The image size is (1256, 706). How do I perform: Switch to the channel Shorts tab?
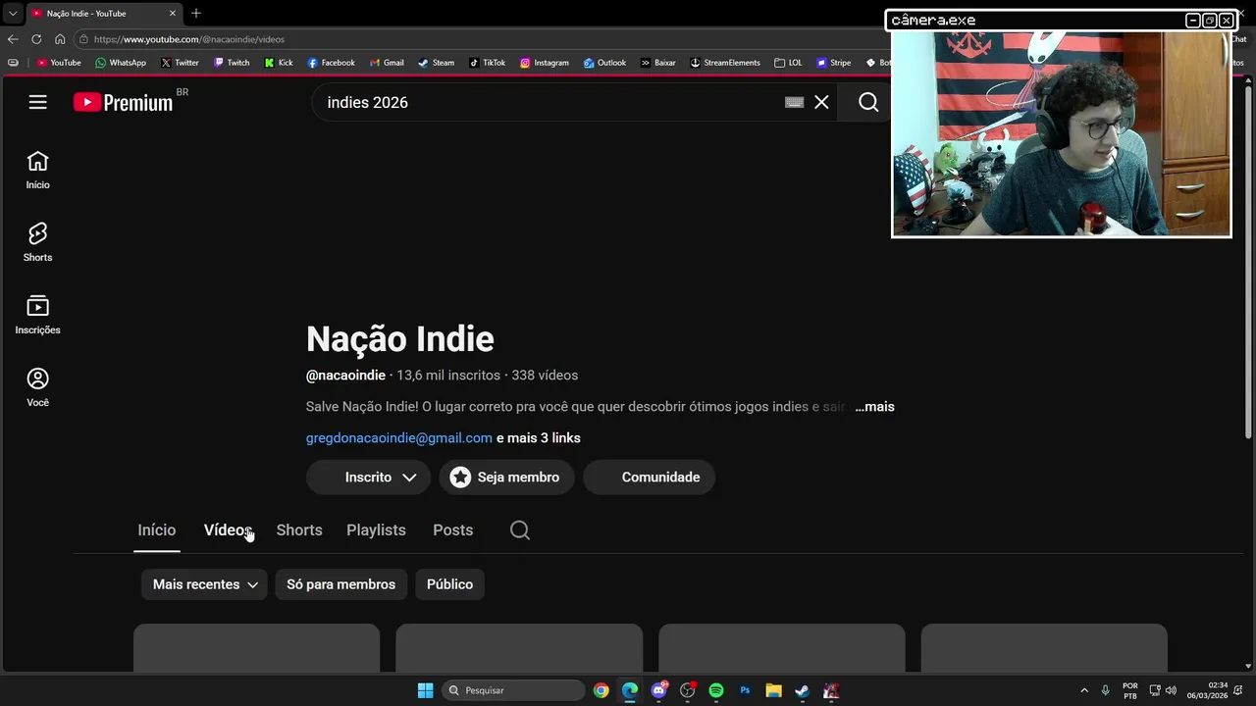point(299,530)
